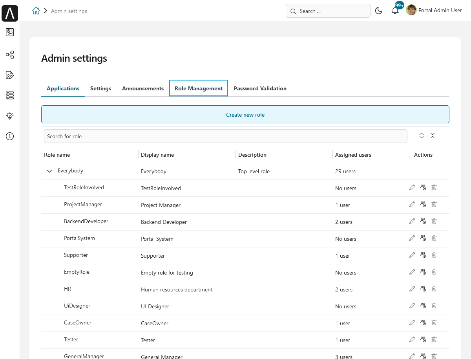Delete the ProjectManager role
This screenshot has height=359, width=471.
[434, 204]
